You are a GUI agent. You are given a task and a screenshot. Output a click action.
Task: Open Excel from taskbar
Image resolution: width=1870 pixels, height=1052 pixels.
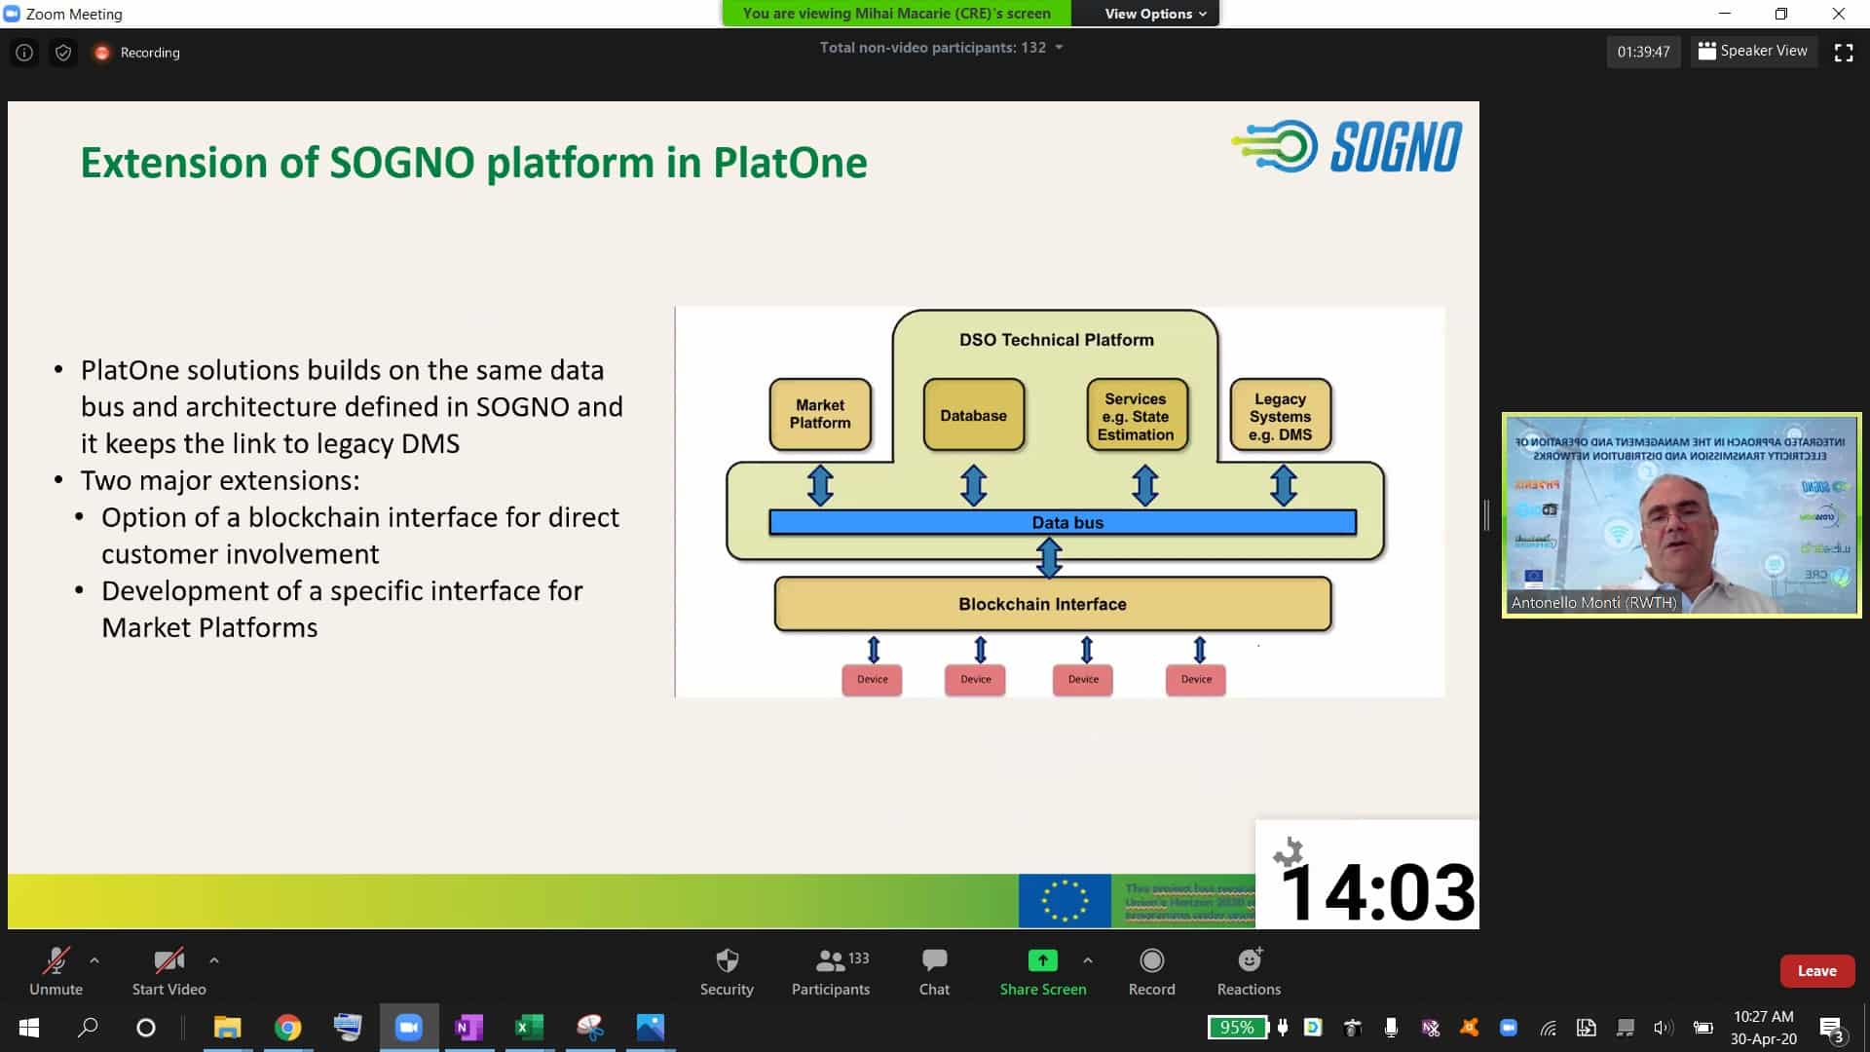[x=529, y=1028]
